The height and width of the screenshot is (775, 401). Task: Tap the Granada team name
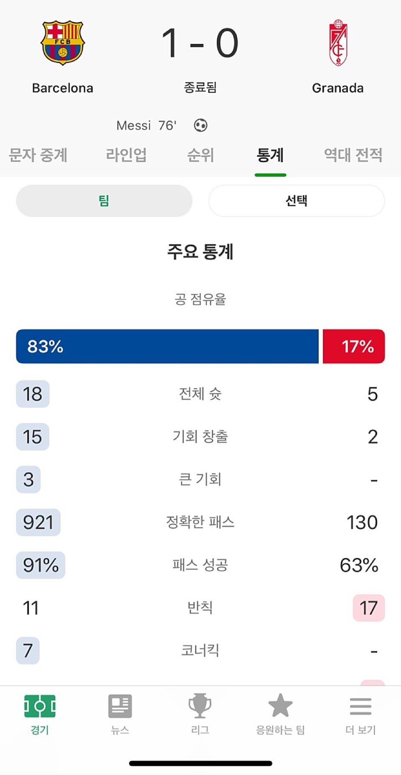point(338,88)
